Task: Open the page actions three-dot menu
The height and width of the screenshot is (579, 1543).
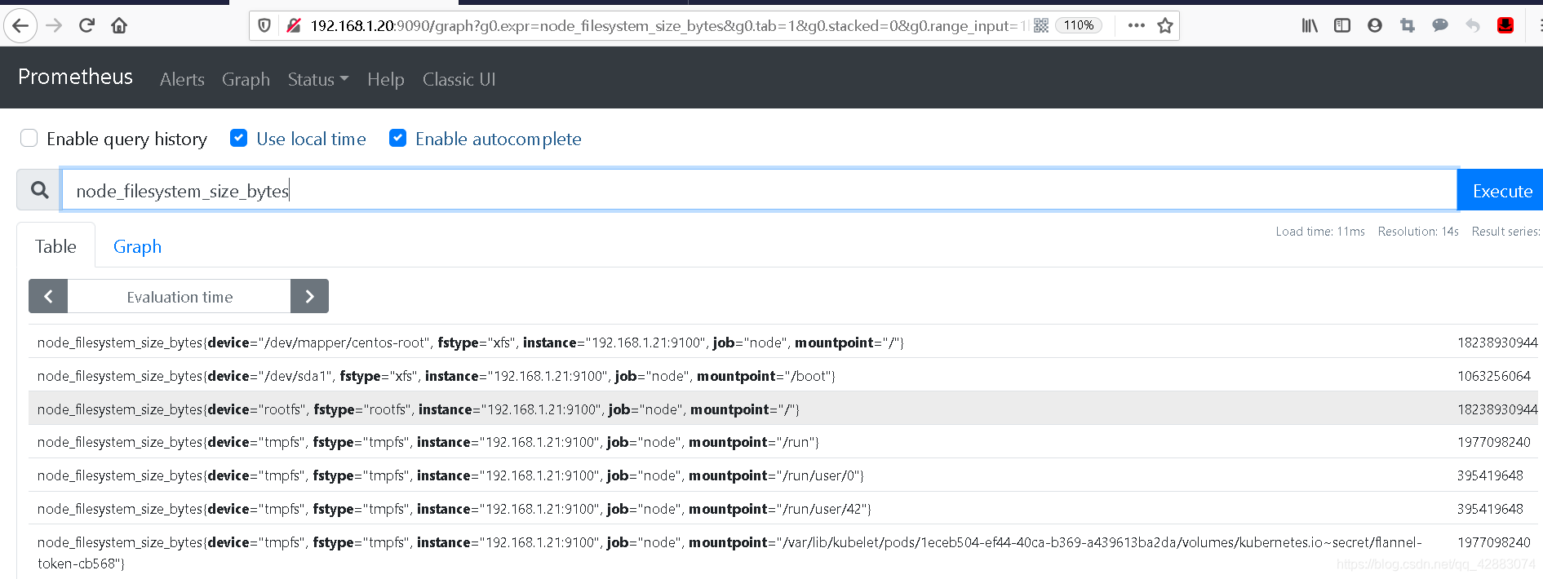Action: 1136,26
